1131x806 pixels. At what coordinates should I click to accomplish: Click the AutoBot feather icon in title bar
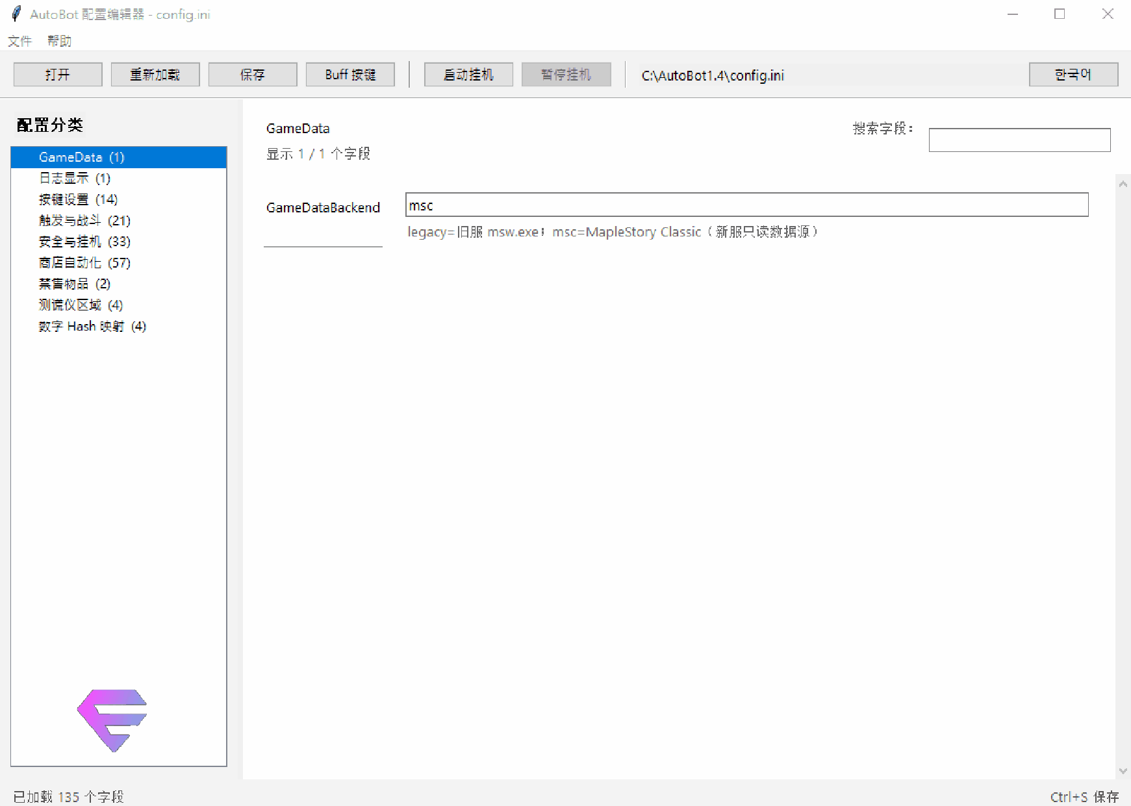coord(17,14)
